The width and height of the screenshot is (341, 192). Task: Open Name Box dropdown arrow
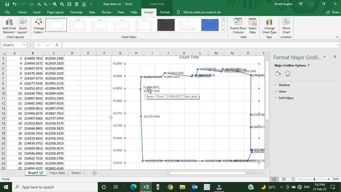pos(24,45)
